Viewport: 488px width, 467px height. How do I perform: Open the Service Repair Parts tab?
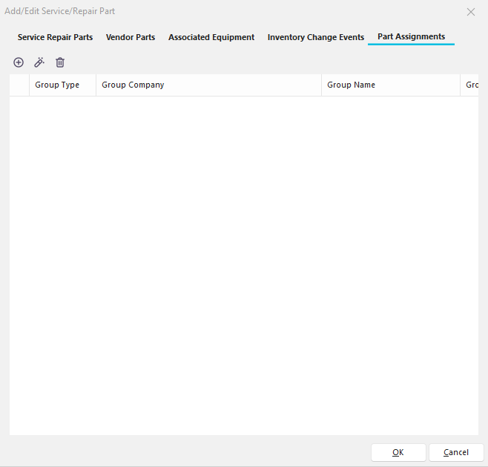coord(55,37)
